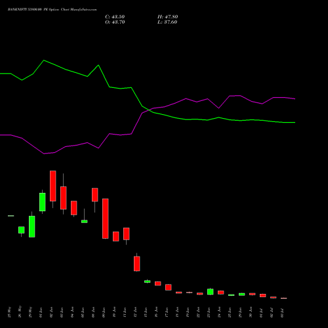Select the red candlestick above 10 Jun

116,236
